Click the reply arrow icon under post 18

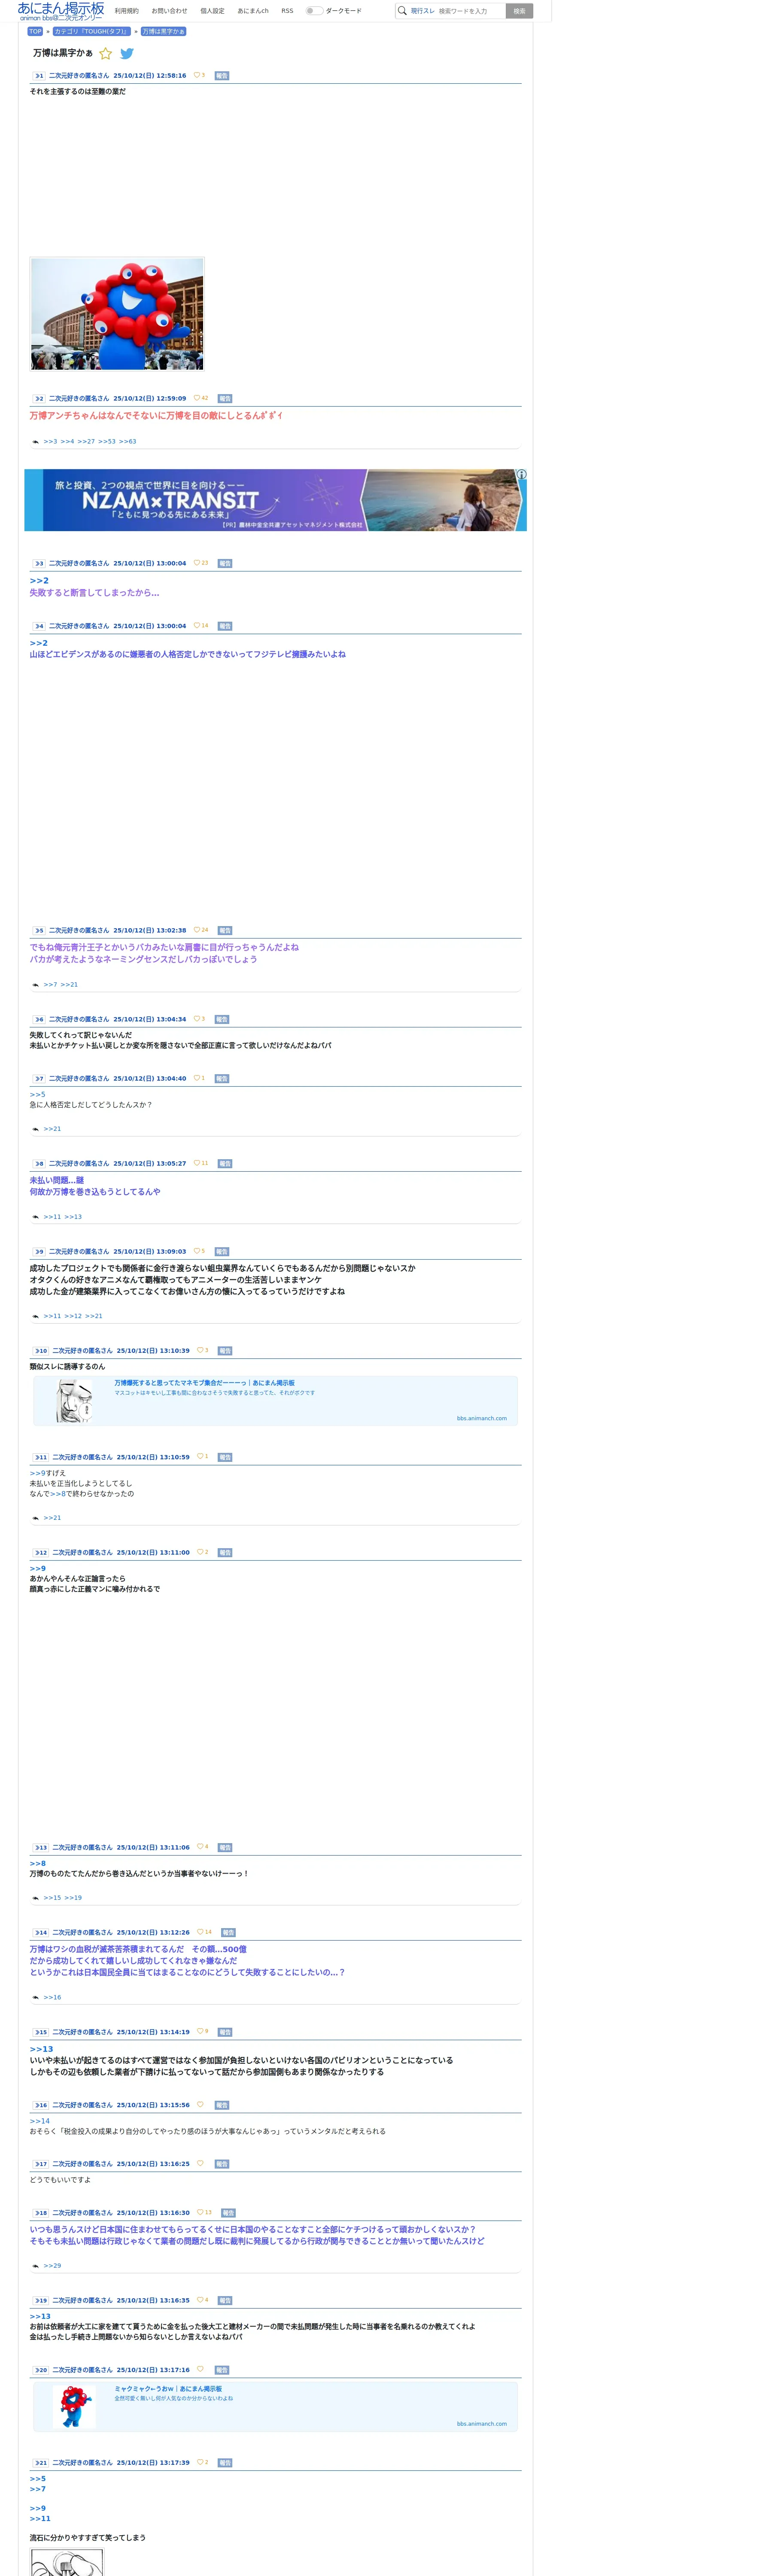click(x=35, y=2266)
